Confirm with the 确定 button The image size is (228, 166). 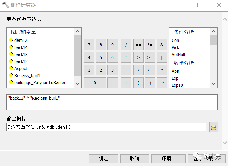pyautogui.click(x=103, y=158)
